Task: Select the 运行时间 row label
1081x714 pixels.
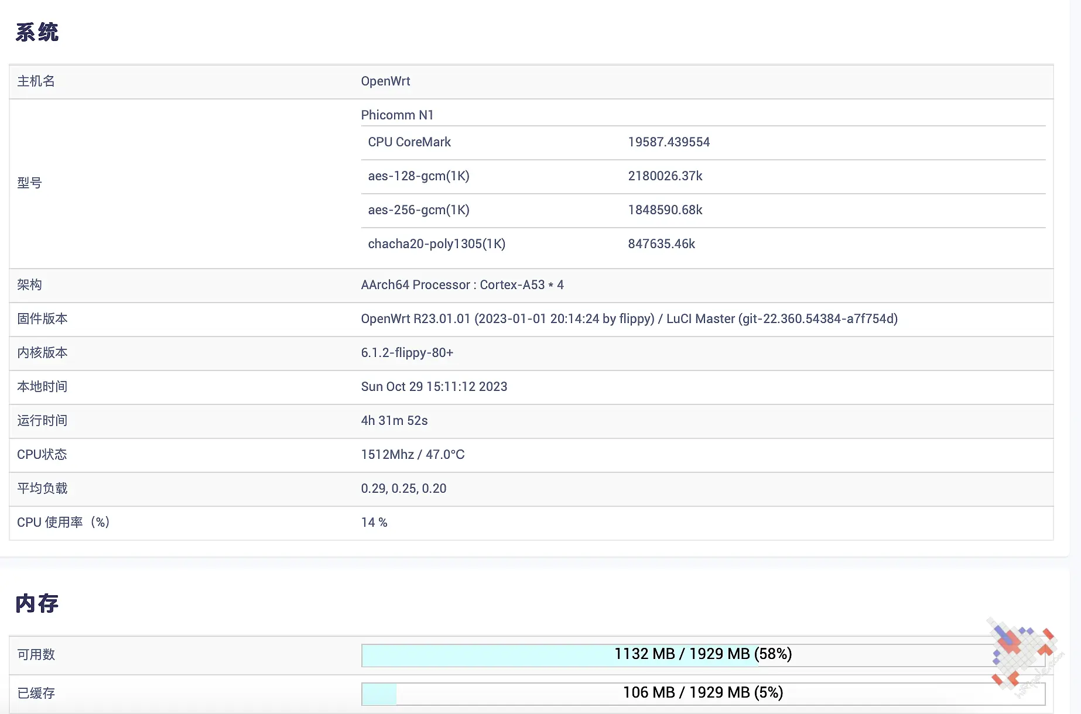Action: 42,421
